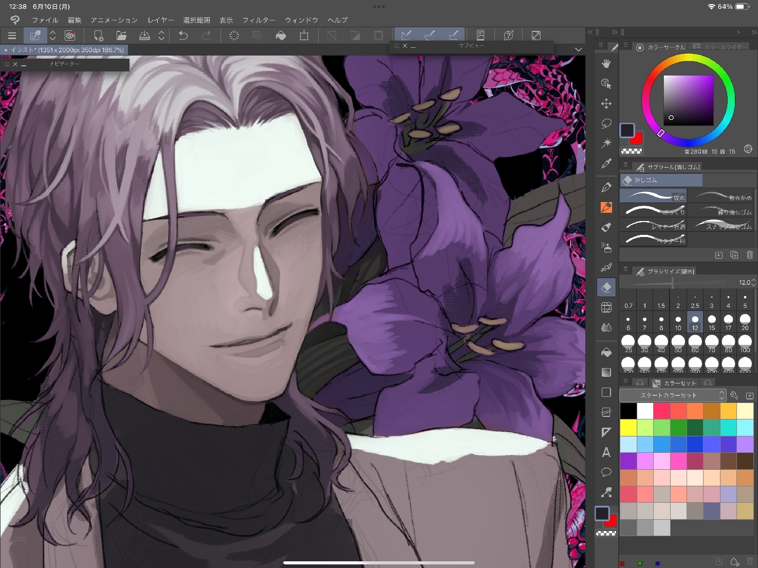Select the Text tool (A icon)
Viewport: 758px width, 568px height.
[x=606, y=452]
